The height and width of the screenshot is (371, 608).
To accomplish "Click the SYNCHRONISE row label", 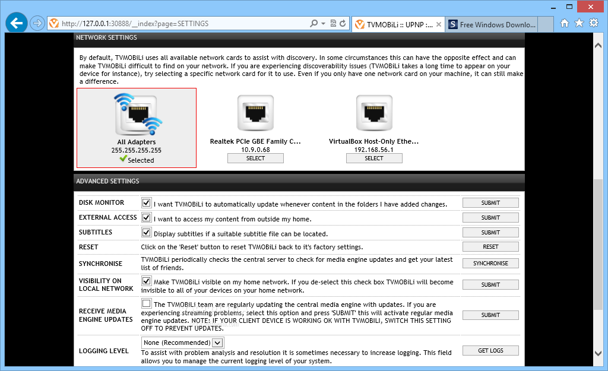I will 100,264.
